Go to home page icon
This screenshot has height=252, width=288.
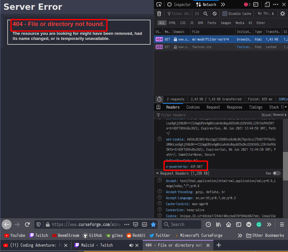pyautogui.click(x=229, y=224)
